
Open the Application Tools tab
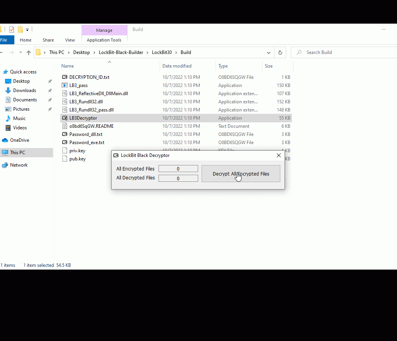104,40
